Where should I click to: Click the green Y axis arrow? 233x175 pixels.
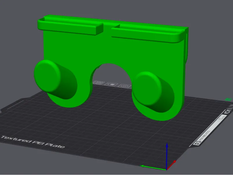click(153, 167)
